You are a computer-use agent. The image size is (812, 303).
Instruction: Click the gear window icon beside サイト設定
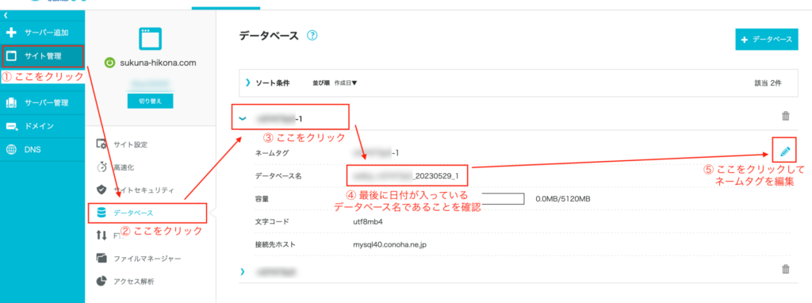tap(101, 144)
